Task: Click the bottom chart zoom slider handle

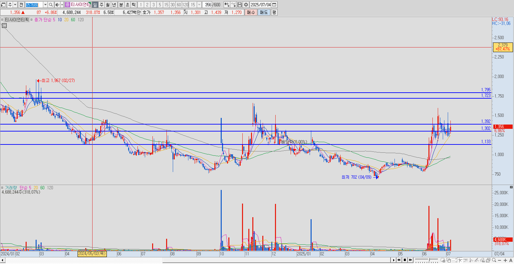Action: coord(429,260)
